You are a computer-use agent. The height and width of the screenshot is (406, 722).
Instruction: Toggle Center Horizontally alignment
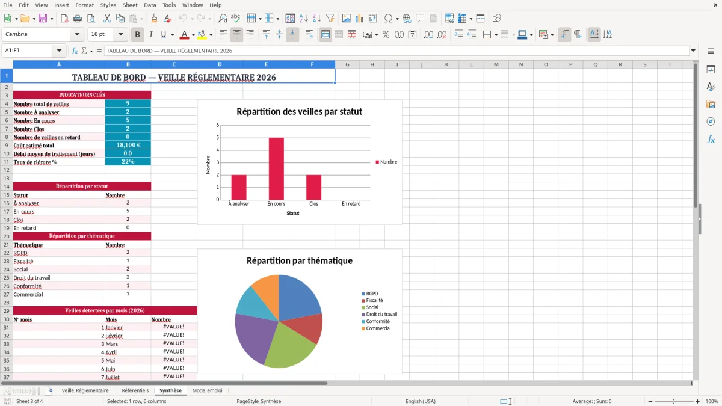click(236, 34)
